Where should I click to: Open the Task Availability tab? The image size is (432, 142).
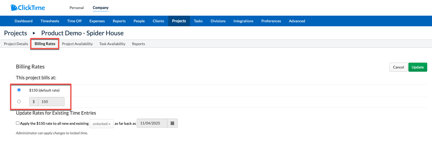[112, 44]
